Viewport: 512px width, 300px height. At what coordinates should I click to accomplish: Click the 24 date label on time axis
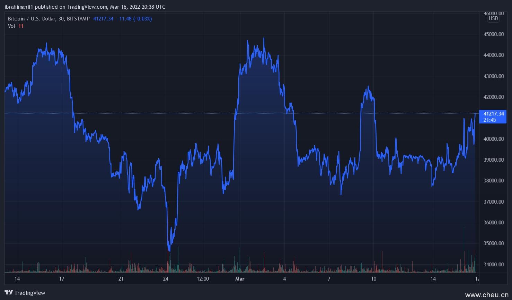click(166, 279)
